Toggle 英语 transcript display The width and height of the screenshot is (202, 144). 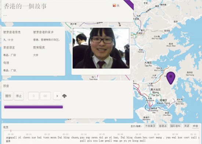click(187, 126)
